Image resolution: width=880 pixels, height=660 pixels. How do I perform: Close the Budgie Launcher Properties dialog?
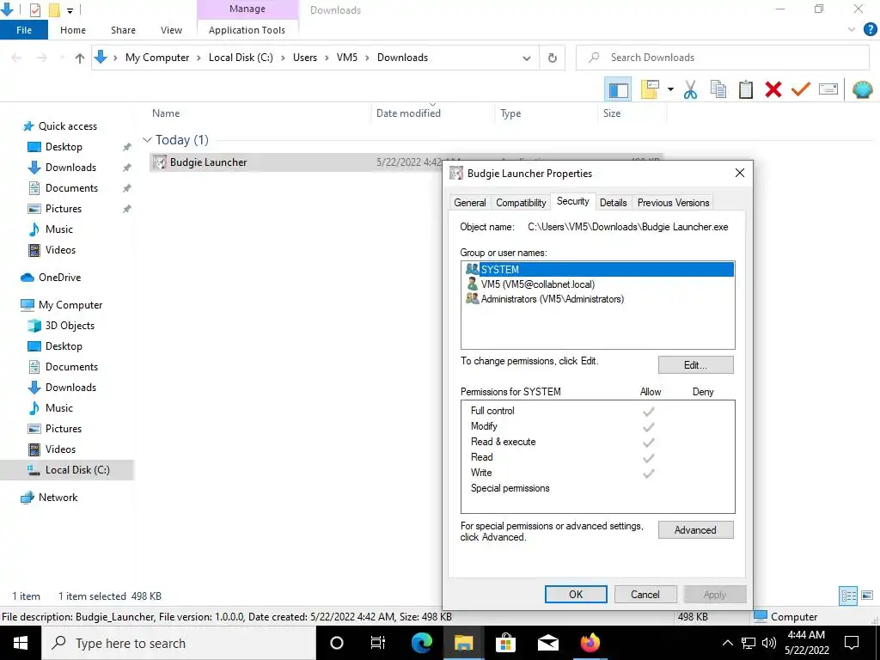[740, 173]
